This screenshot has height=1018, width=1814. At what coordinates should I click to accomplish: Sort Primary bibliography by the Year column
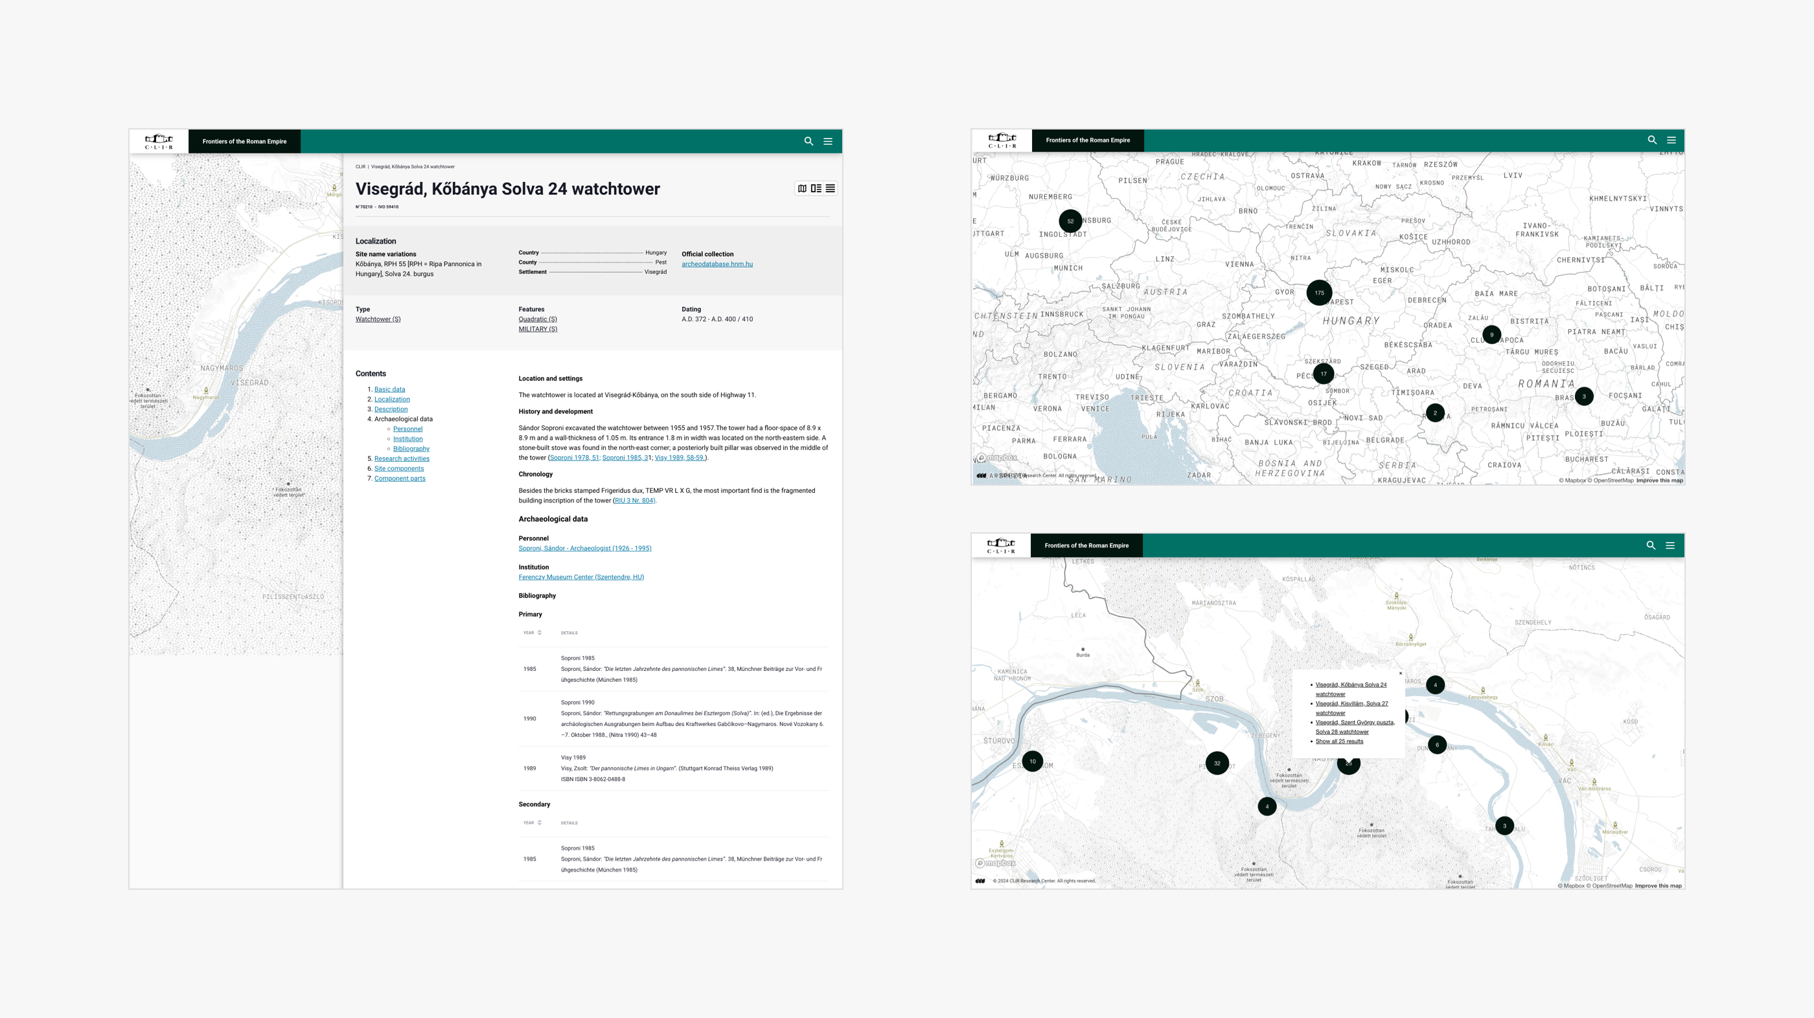[x=533, y=633]
